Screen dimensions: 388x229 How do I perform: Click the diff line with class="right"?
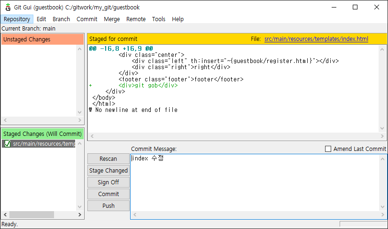coord(181,67)
